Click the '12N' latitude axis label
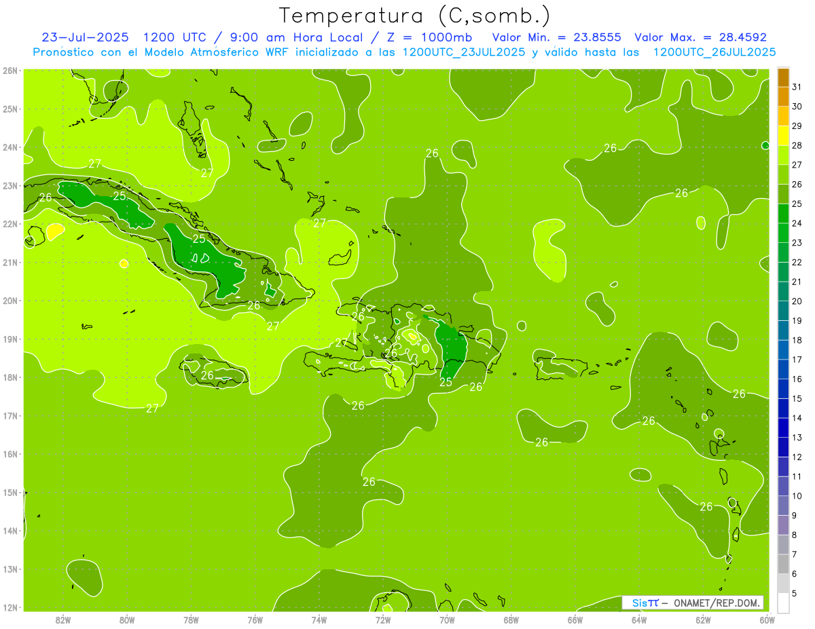Image resolution: width=815 pixels, height=629 pixels. (x=10, y=607)
